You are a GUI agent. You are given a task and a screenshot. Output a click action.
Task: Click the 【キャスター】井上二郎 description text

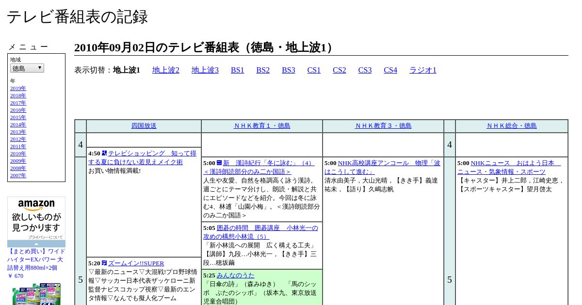click(x=511, y=185)
